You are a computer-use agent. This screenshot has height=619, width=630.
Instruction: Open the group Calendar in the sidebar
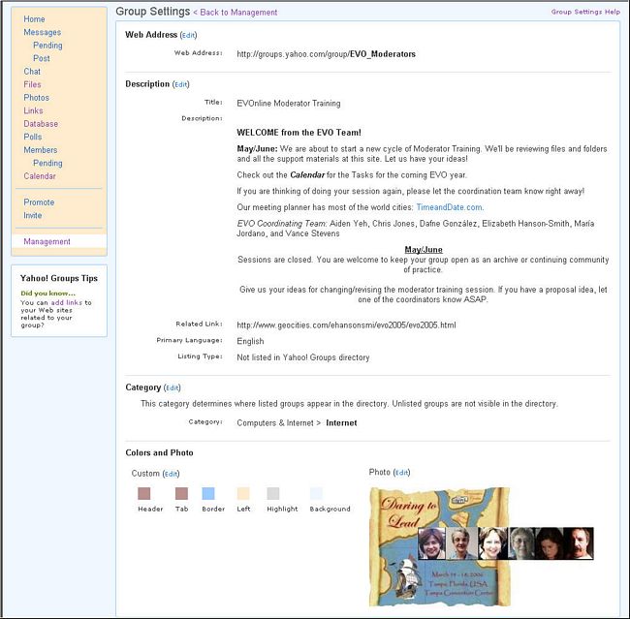pyautogui.click(x=40, y=176)
